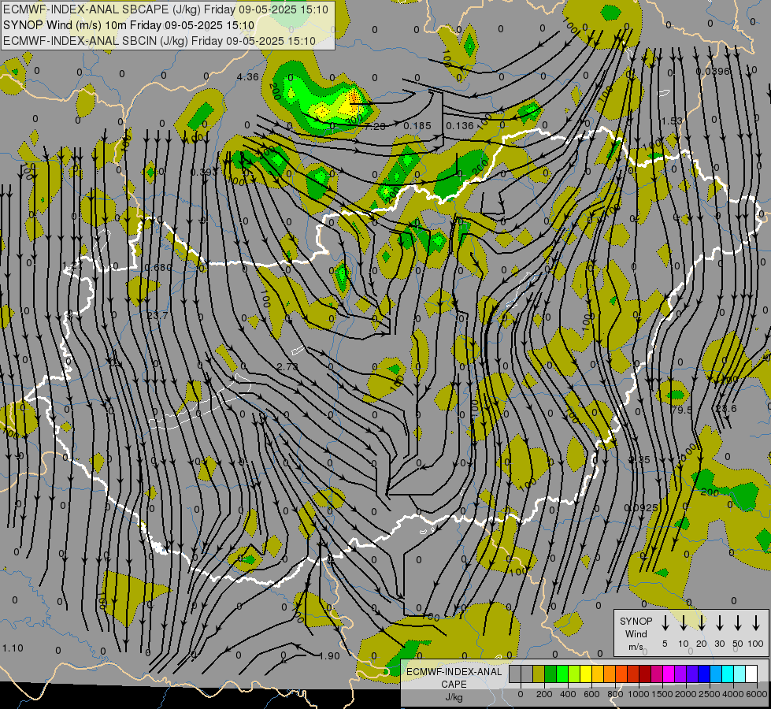The image size is (771, 709).
Task: Pick the olive CAPE legend swatch
Action: [x=539, y=674]
